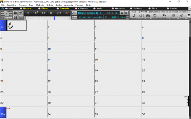Open the Chitarra guitar window icon
This screenshot has height=119, width=191.
coord(182,16)
